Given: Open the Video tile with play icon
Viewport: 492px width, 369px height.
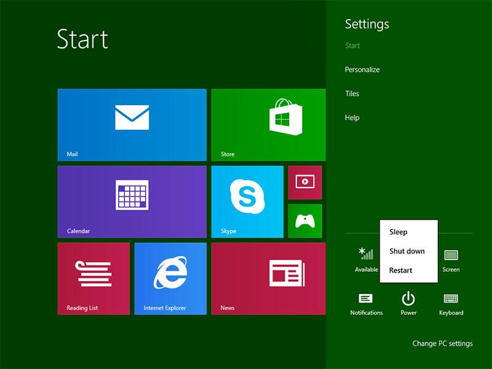Looking at the screenshot, I should 305,182.
